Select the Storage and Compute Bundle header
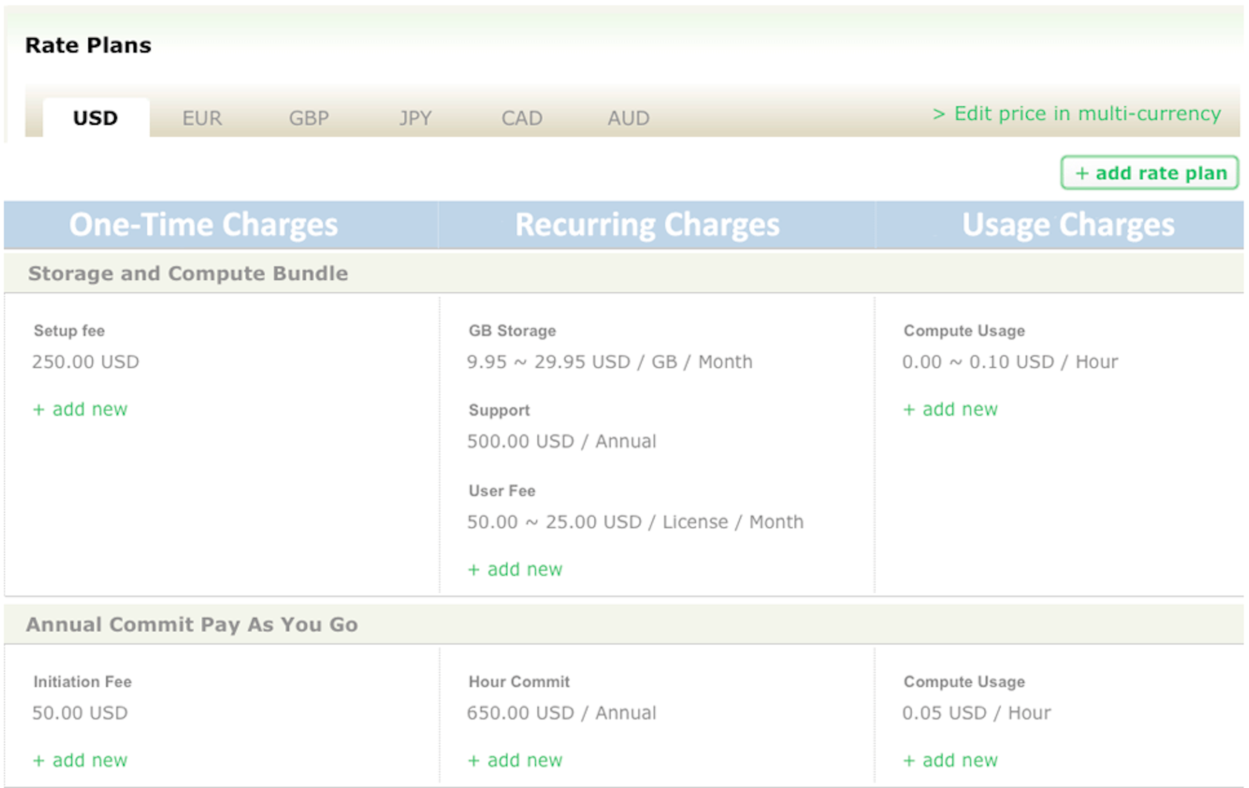The width and height of the screenshot is (1249, 788). point(188,273)
